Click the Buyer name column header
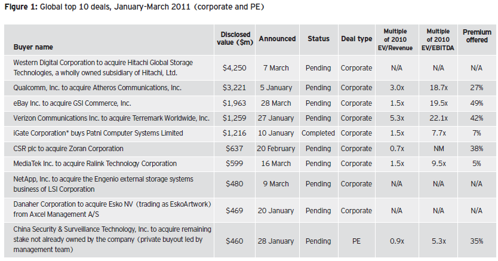498x261 pixels. [x=33, y=47]
